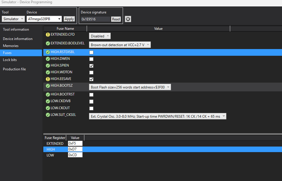Viewport: 282px width, 181px height.
Task: Click the green status icon for LOW.SUT_CKSEL
Action: click(48, 115)
